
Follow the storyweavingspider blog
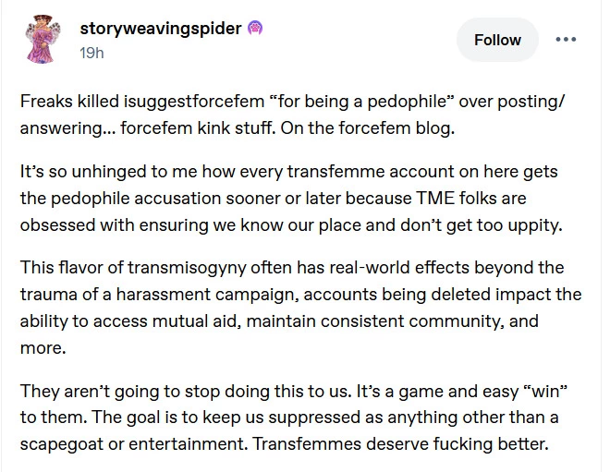click(x=497, y=40)
